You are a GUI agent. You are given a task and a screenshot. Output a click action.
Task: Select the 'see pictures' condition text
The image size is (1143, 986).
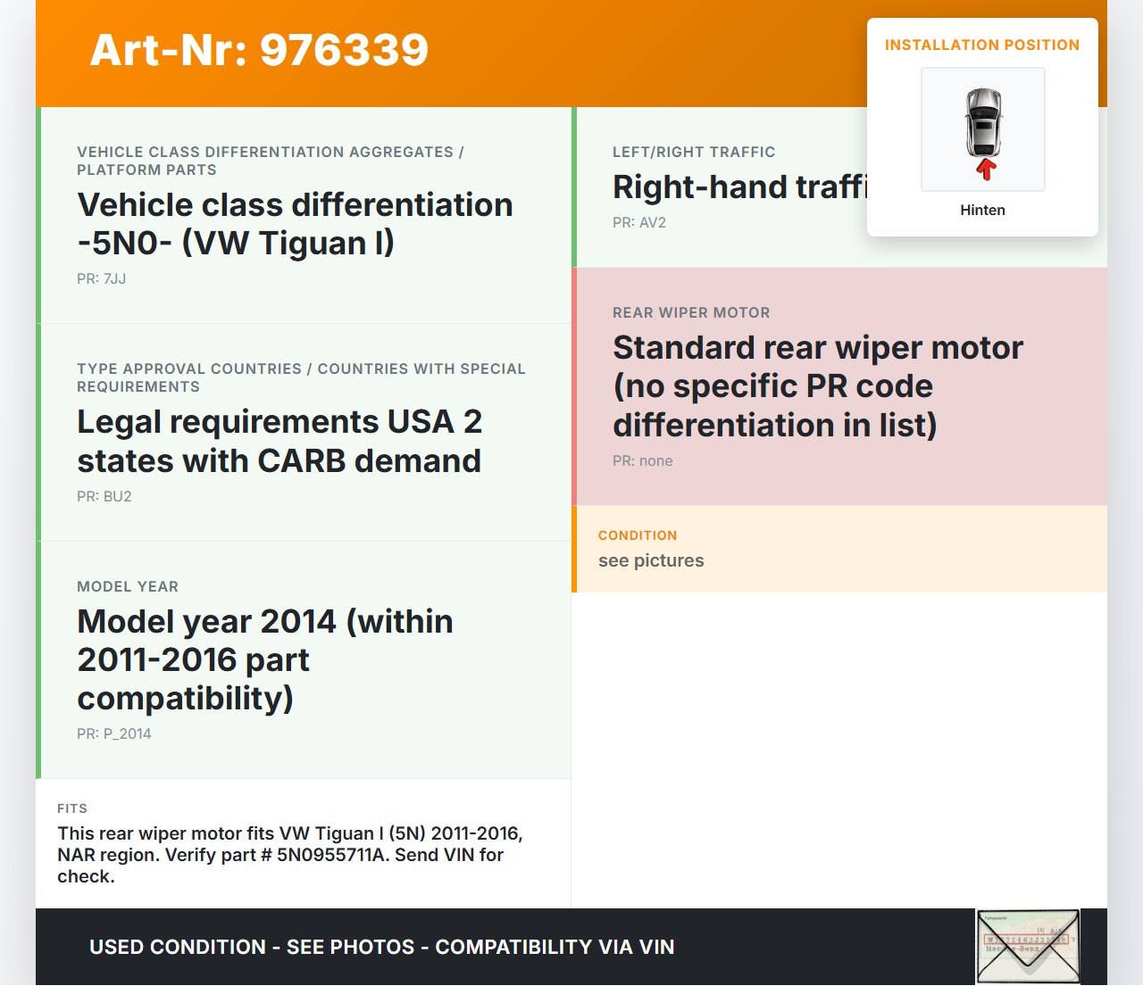click(x=651, y=560)
